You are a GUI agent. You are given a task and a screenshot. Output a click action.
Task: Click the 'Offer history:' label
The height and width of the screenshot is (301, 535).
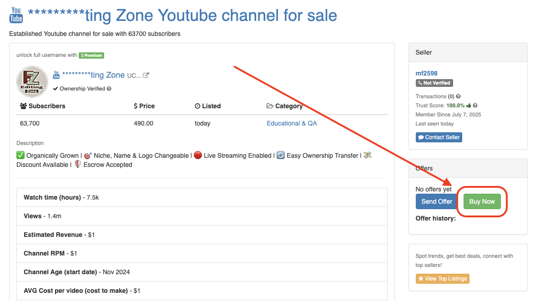click(435, 219)
